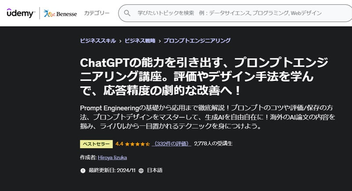Open the カテゴリー menu
This screenshot has height=191, width=352.
coord(97,14)
